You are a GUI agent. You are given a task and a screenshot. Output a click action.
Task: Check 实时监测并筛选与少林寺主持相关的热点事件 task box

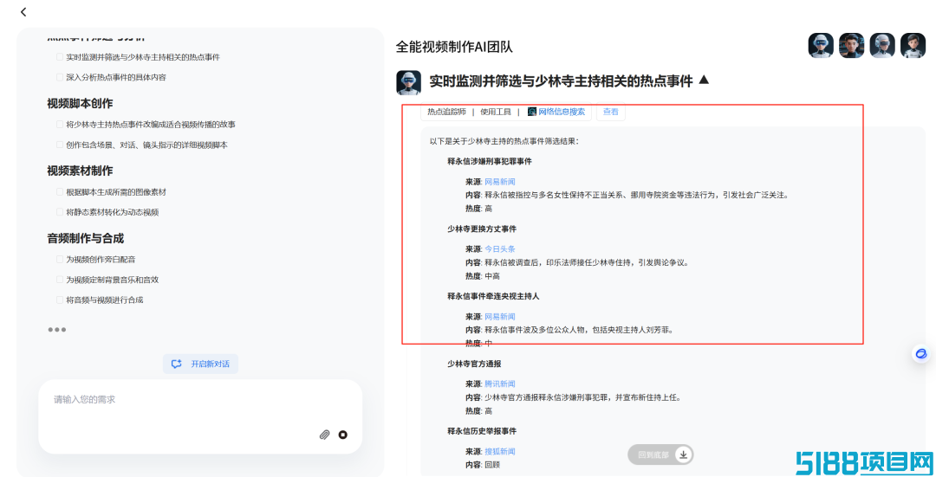tap(60, 57)
